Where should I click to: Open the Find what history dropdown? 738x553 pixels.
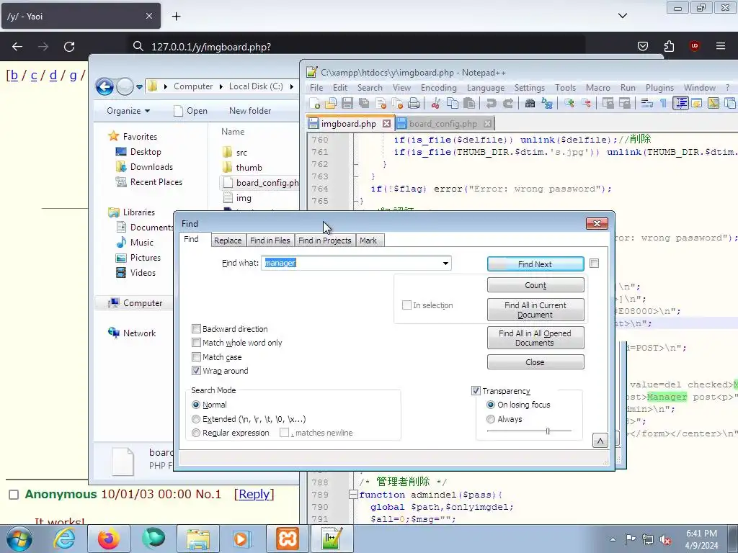coord(445,264)
